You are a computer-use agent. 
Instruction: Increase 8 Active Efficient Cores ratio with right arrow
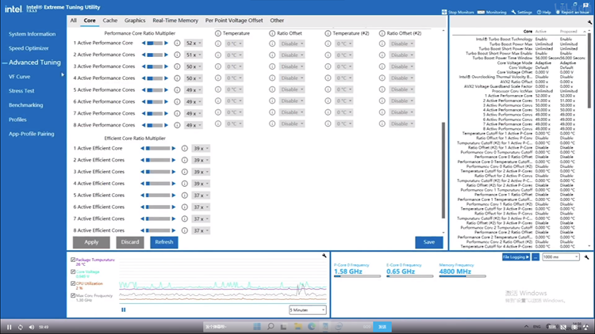tap(174, 230)
